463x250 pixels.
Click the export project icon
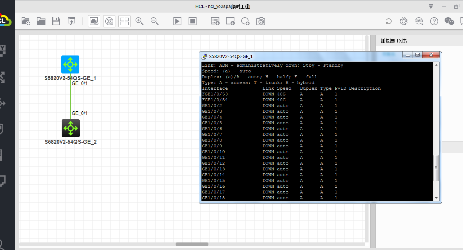[71, 21]
